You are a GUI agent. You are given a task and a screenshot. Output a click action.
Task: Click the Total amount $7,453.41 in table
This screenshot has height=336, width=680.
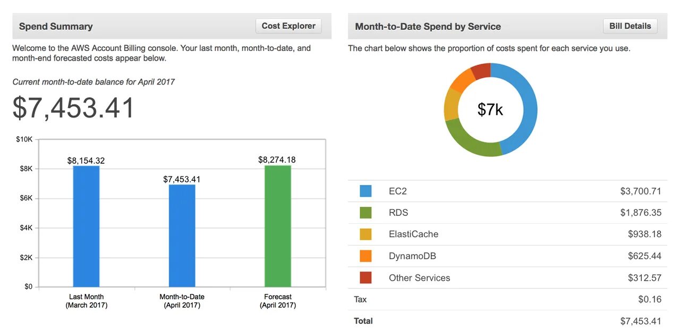(640, 321)
